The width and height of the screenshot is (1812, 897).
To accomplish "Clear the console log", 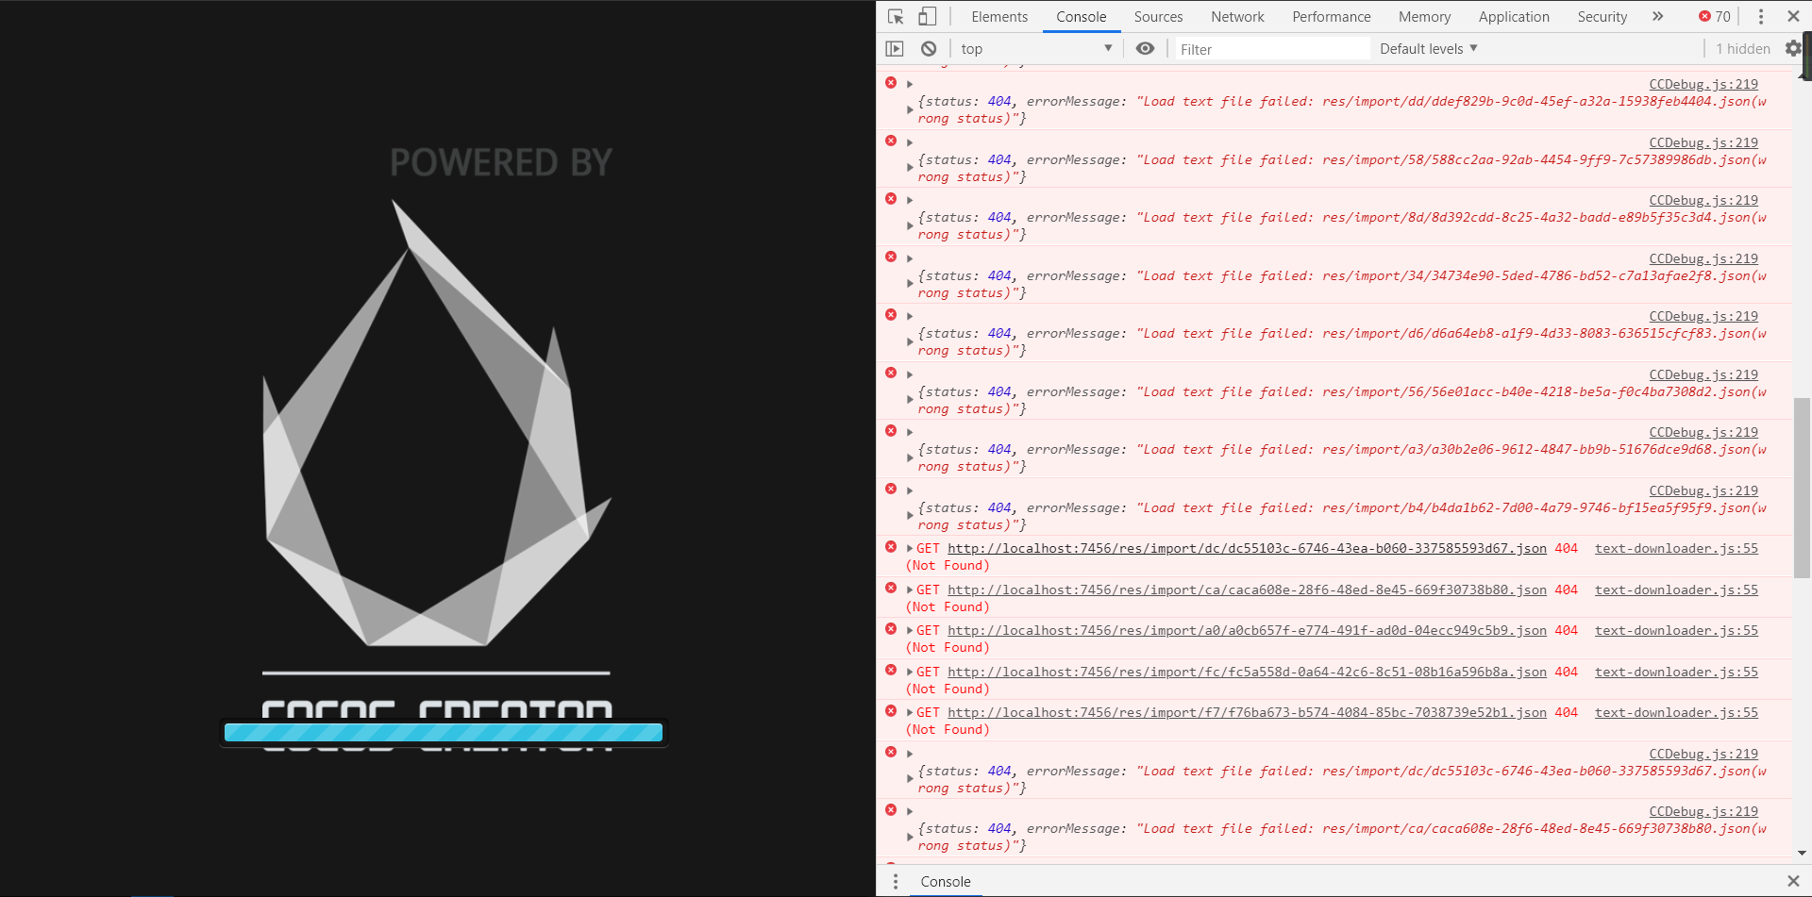I will (929, 48).
